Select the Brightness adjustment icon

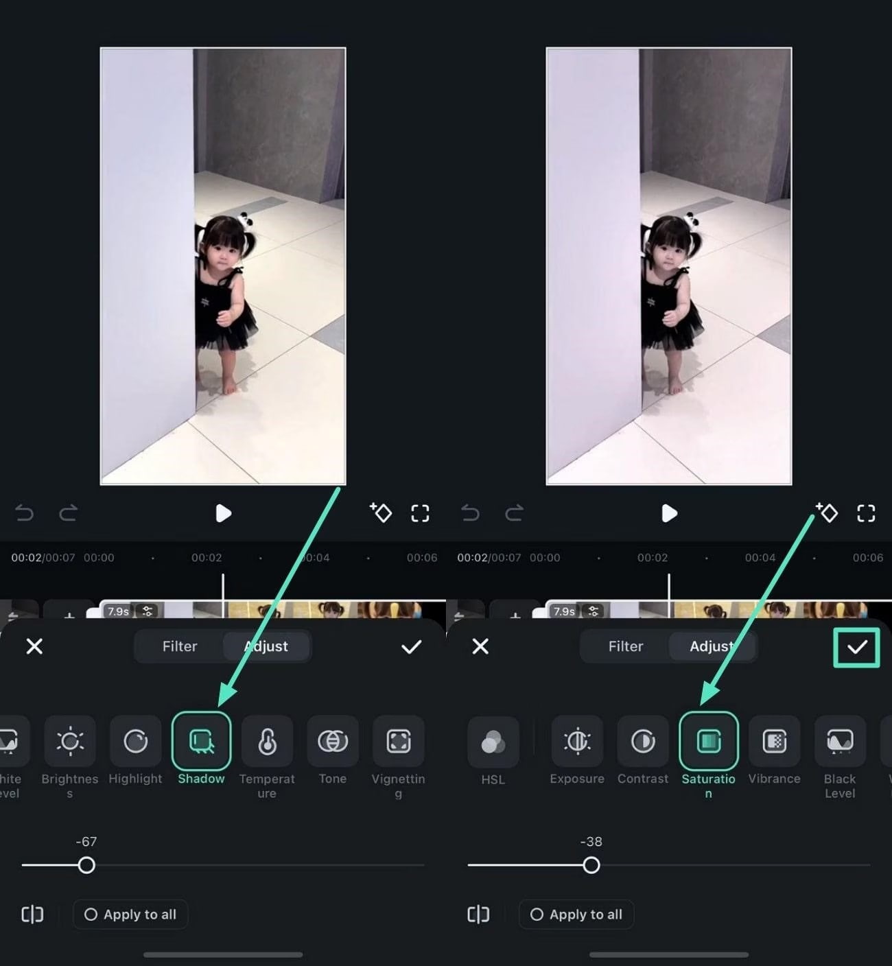click(70, 741)
